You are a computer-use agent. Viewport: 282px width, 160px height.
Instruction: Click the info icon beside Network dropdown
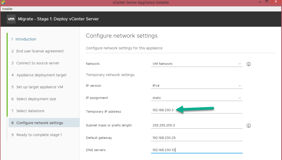(x=248, y=64)
